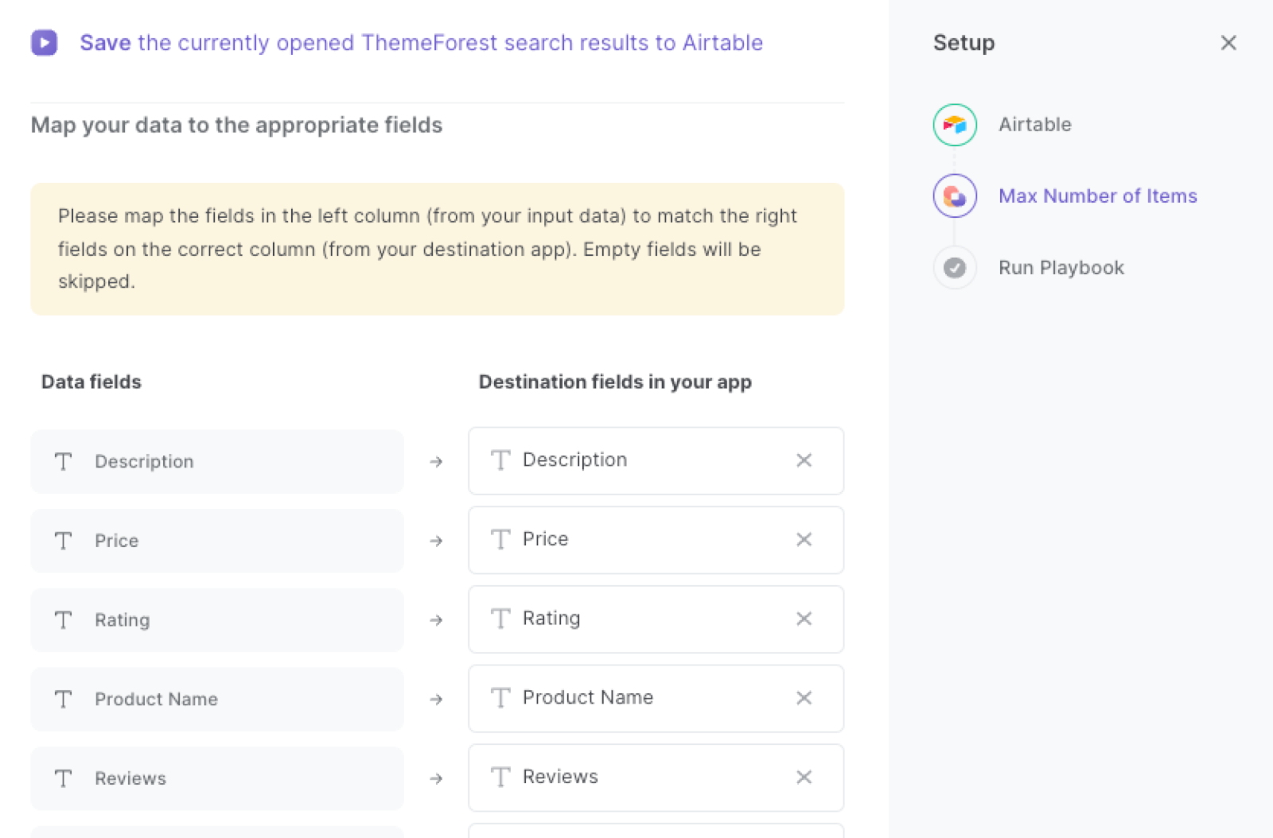Viewport: 1273px width, 838px height.
Task: Click the arrow between the Price fields
Action: pyautogui.click(x=436, y=541)
